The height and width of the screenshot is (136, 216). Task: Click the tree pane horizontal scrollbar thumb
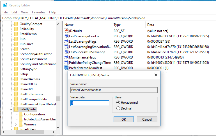click(x=30, y=132)
